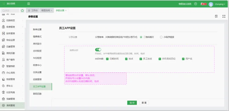Click the 收费管理 money bag icon
Screen dimensions: 229x111
pyautogui.click(x=3, y=27)
